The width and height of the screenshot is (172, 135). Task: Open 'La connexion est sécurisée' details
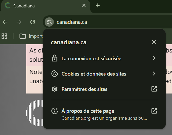point(104,58)
